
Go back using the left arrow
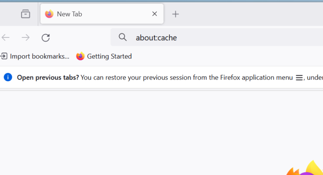(5, 37)
